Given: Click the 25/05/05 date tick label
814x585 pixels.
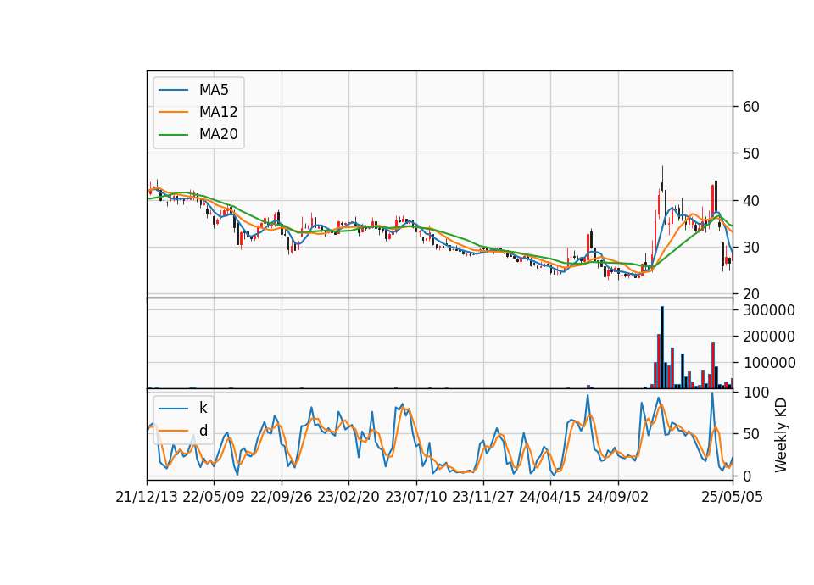Looking at the screenshot, I should (733, 497).
